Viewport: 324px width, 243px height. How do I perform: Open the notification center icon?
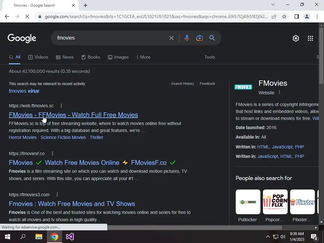[x=314, y=237]
